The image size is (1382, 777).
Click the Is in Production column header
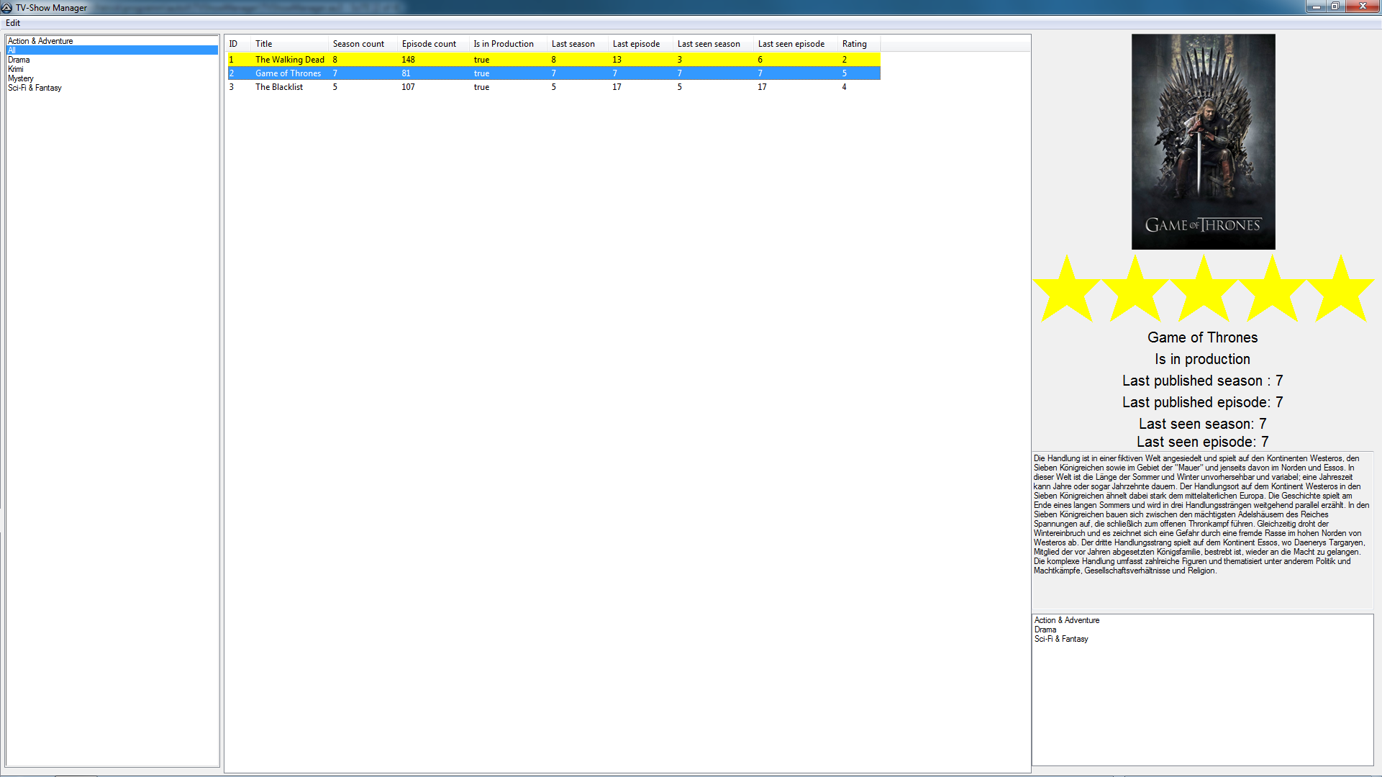503,44
